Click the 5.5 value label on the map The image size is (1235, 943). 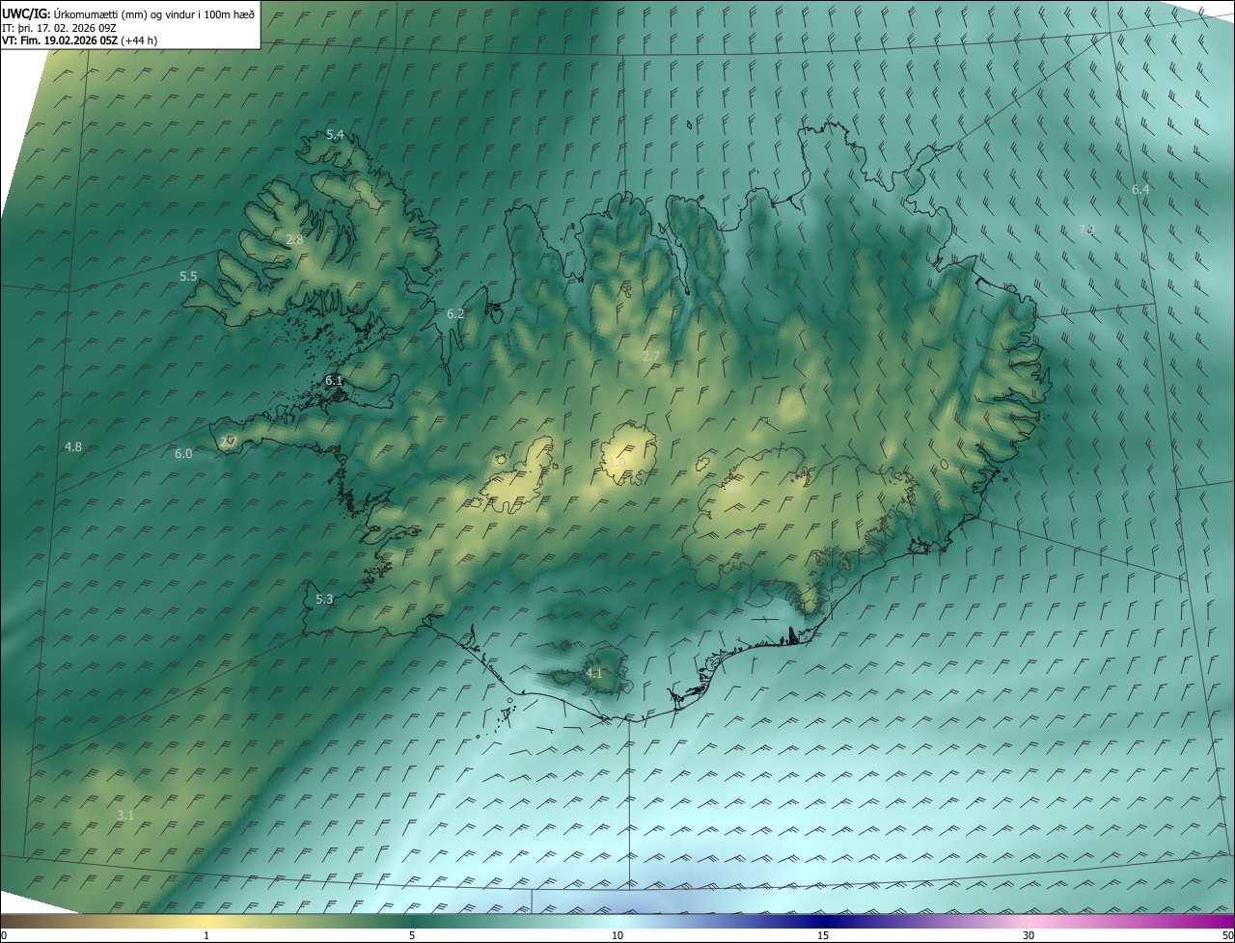pos(188,277)
